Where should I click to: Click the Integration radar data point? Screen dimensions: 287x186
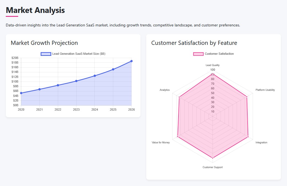[248, 136]
